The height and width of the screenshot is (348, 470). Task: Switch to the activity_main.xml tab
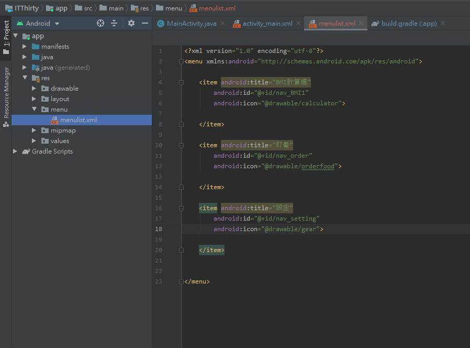pyautogui.click(x=267, y=24)
